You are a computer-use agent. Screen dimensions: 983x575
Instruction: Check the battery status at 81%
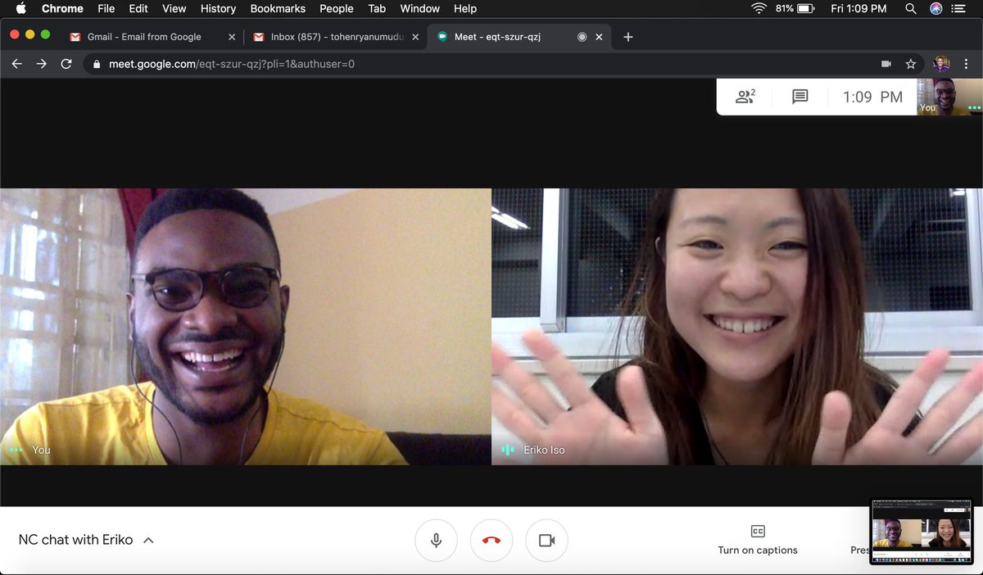click(794, 8)
